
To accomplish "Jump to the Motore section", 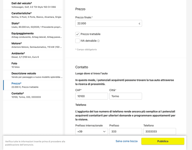I will tap(33, 45).
